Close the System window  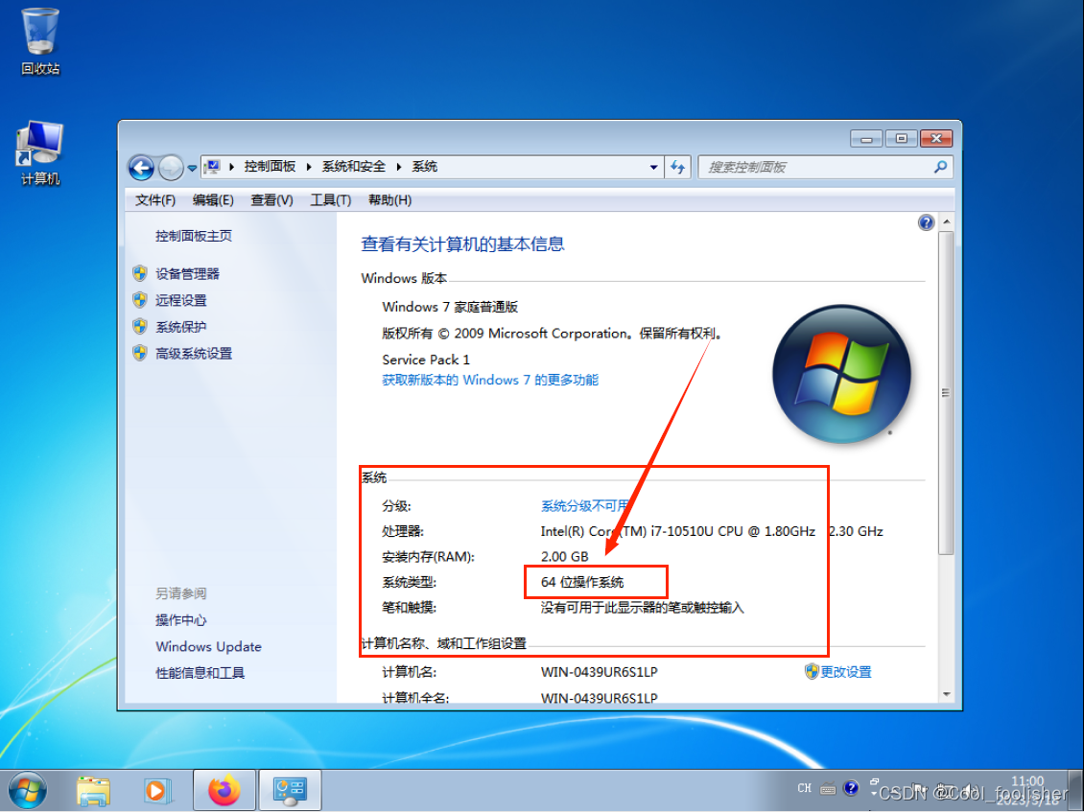click(936, 139)
